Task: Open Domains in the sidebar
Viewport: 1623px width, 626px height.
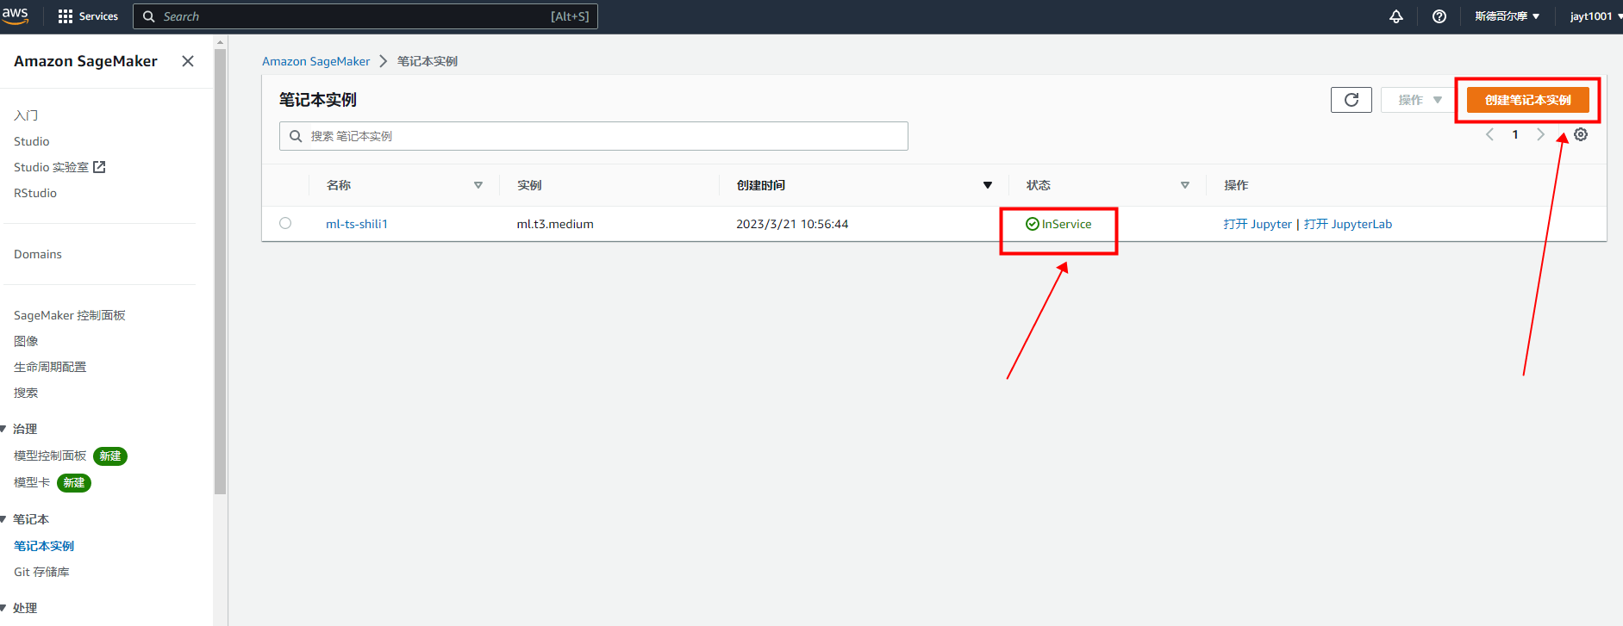Action: point(38,254)
